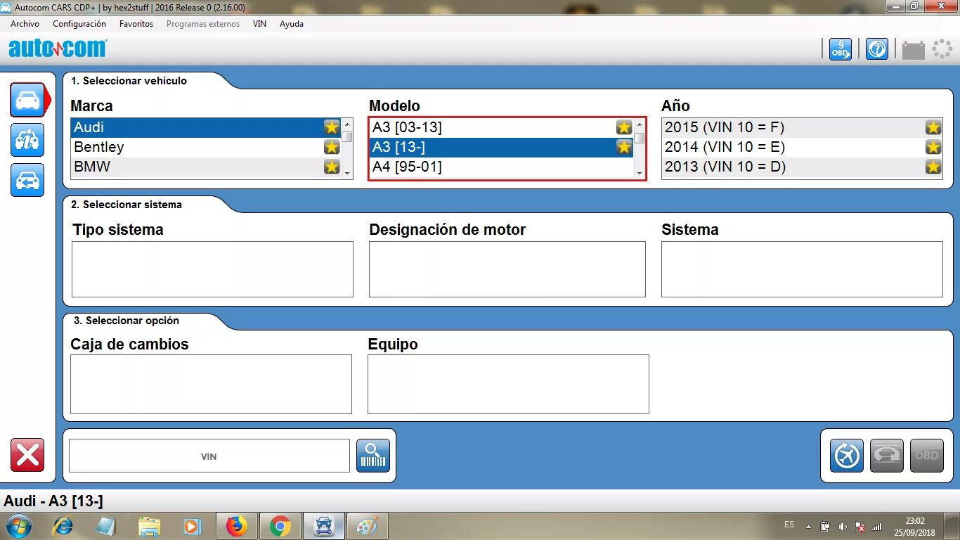This screenshot has height=540, width=960.
Task: Click the VIN barcode search button
Action: [x=373, y=456]
